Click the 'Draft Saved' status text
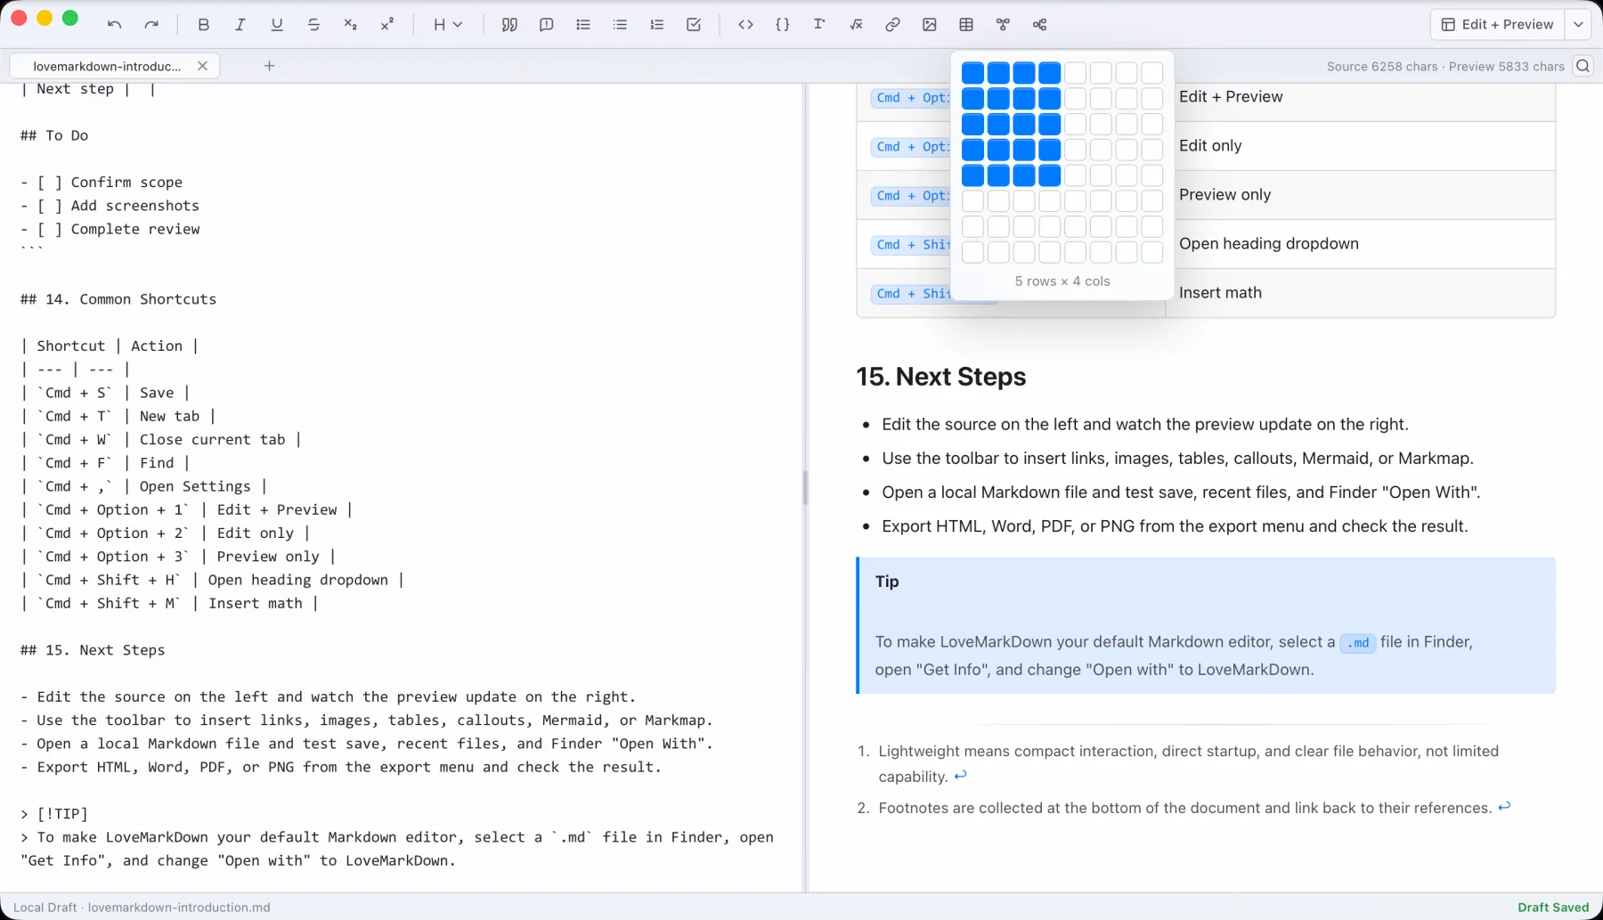Screen dimensions: 1603x920 pyautogui.click(x=1553, y=908)
